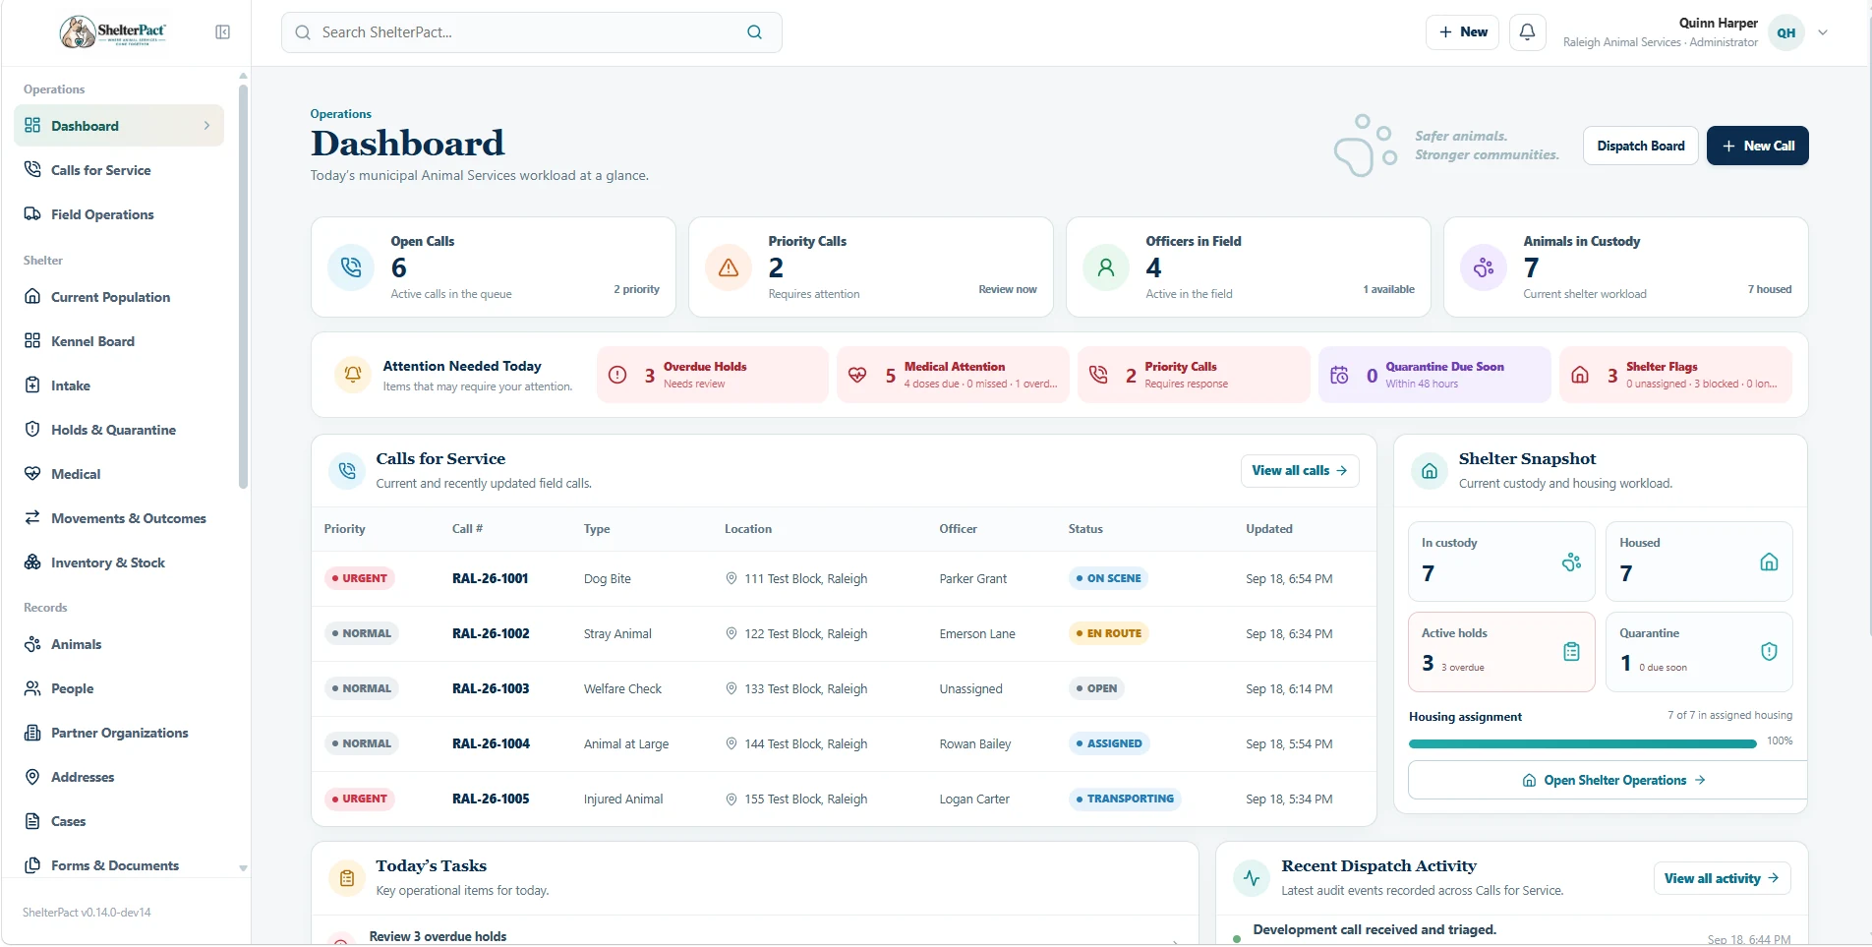1872x947 pixels.
Task: Navigate to Inventory & Stock
Action: click(x=119, y=562)
